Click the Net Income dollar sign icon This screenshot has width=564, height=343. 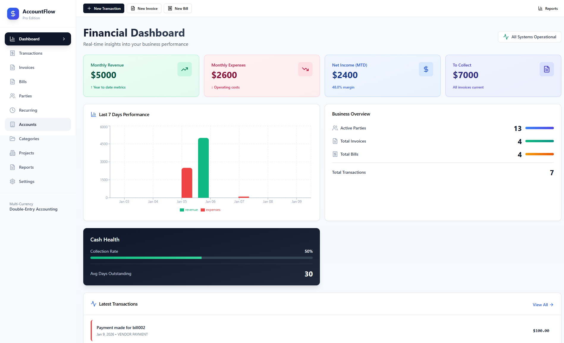[426, 69]
